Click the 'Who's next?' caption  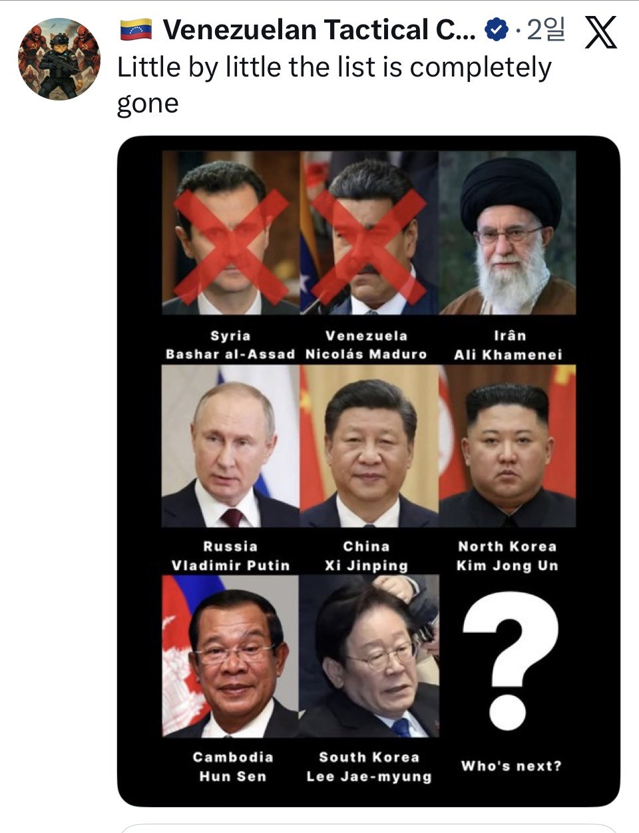[511, 766]
